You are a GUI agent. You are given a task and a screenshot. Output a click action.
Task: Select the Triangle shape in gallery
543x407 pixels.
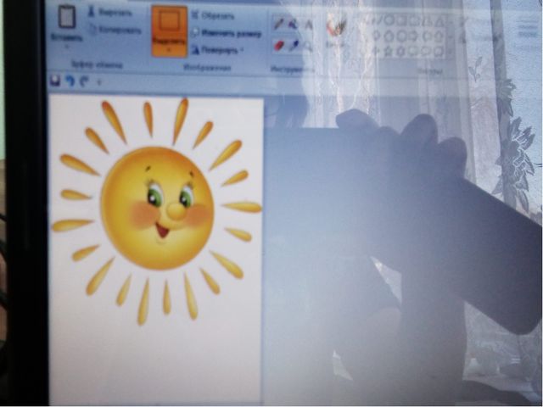click(x=439, y=22)
